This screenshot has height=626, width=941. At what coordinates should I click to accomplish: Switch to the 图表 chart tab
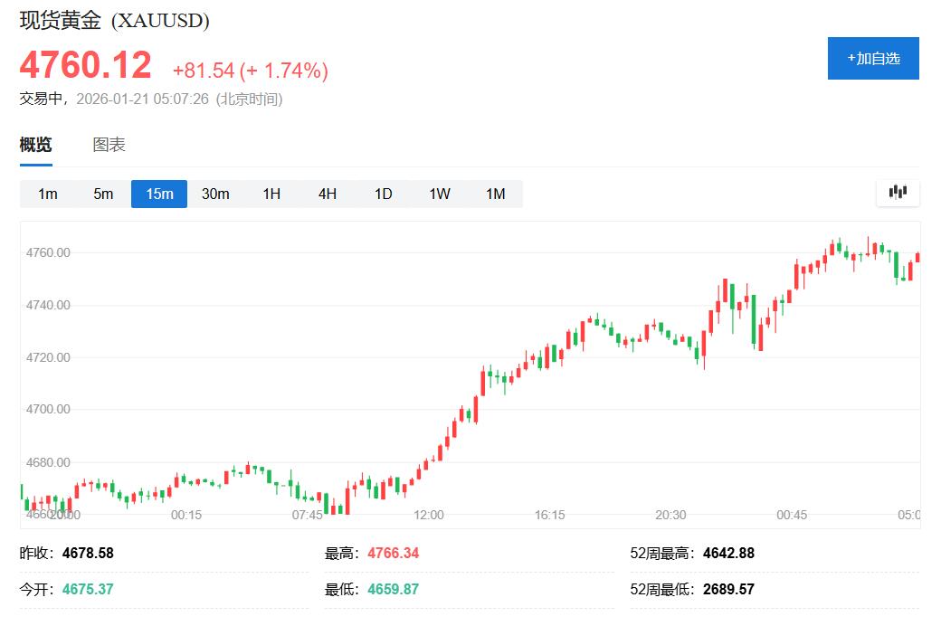(109, 145)
